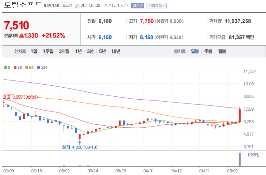Click the tall red candle on latest day
This screenshot has height=175, width=266.
click(240, 115)
